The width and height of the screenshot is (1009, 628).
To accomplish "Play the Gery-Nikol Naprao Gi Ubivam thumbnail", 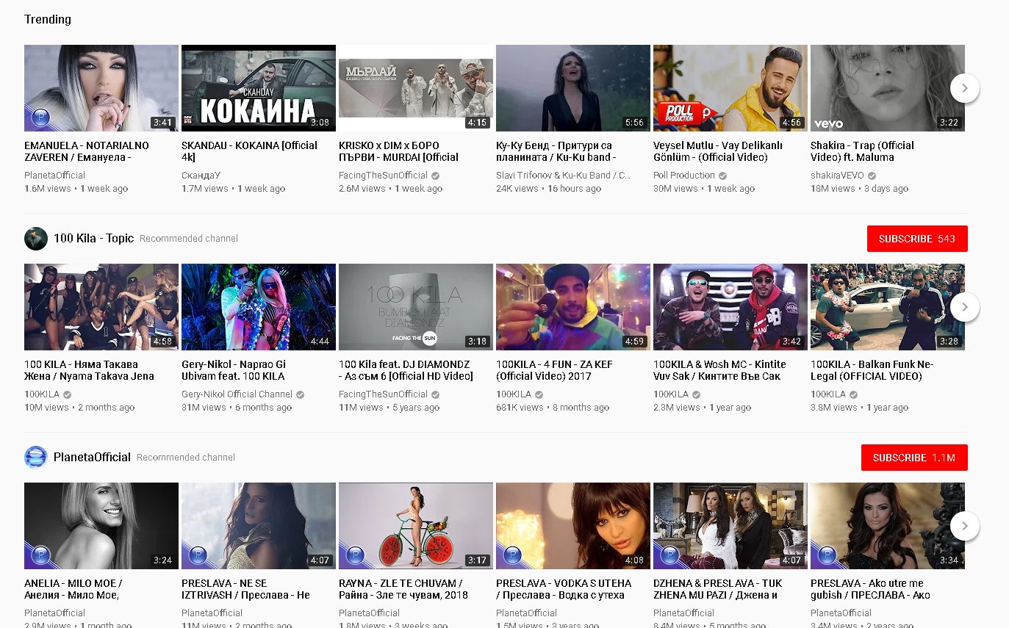I will click(259, 307).
